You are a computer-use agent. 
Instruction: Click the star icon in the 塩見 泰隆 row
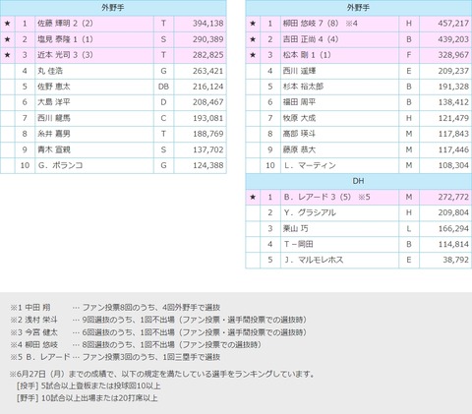[8, 39]
